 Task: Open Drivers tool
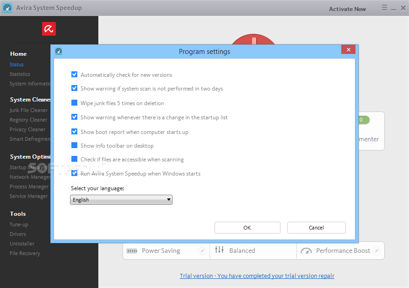click(18, 234)
